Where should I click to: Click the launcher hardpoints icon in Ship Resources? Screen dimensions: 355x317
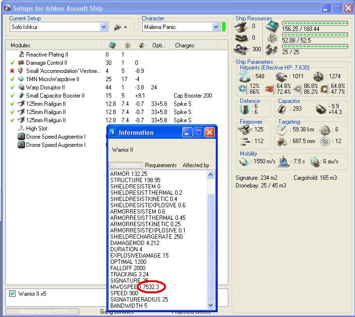(x=241, y=38)
